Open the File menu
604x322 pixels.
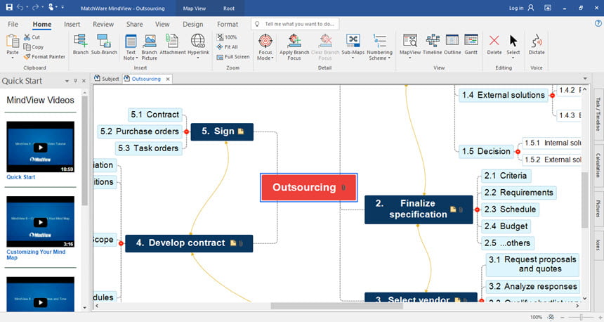coord(13,24)
